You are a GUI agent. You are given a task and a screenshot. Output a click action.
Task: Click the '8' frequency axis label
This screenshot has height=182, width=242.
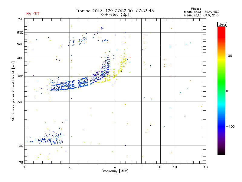[160, 167]
